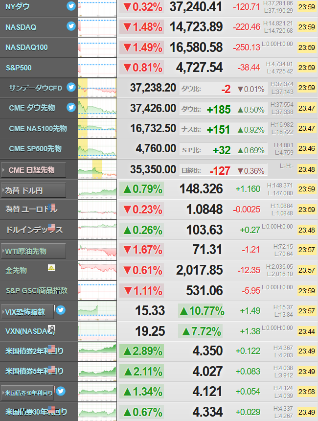This screenshot has height=421, width=318.
Task: Open the サンデーダウCFD mini chart
Action: (97, 88)
